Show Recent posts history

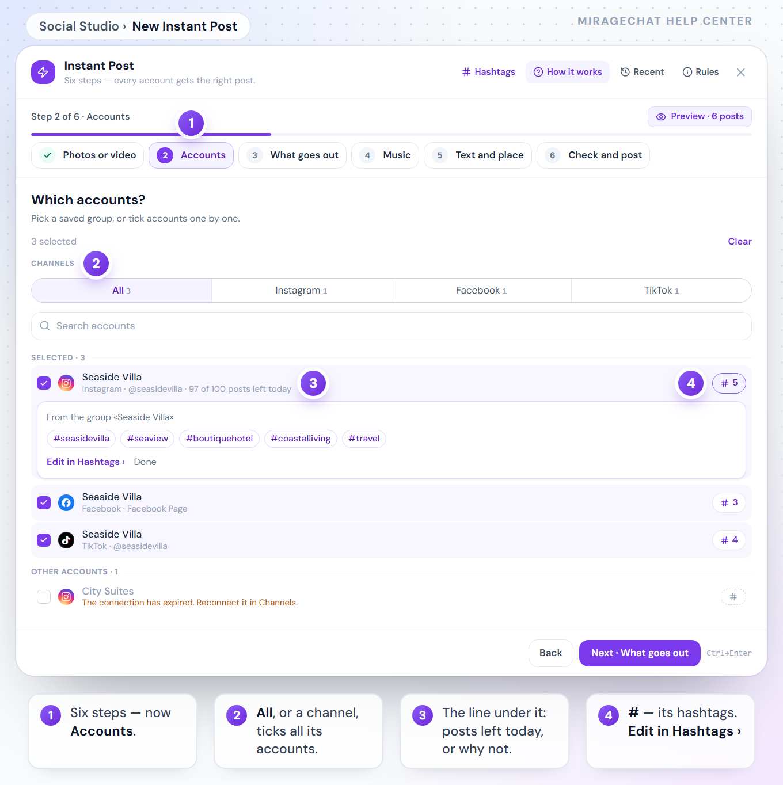[642, 72]
